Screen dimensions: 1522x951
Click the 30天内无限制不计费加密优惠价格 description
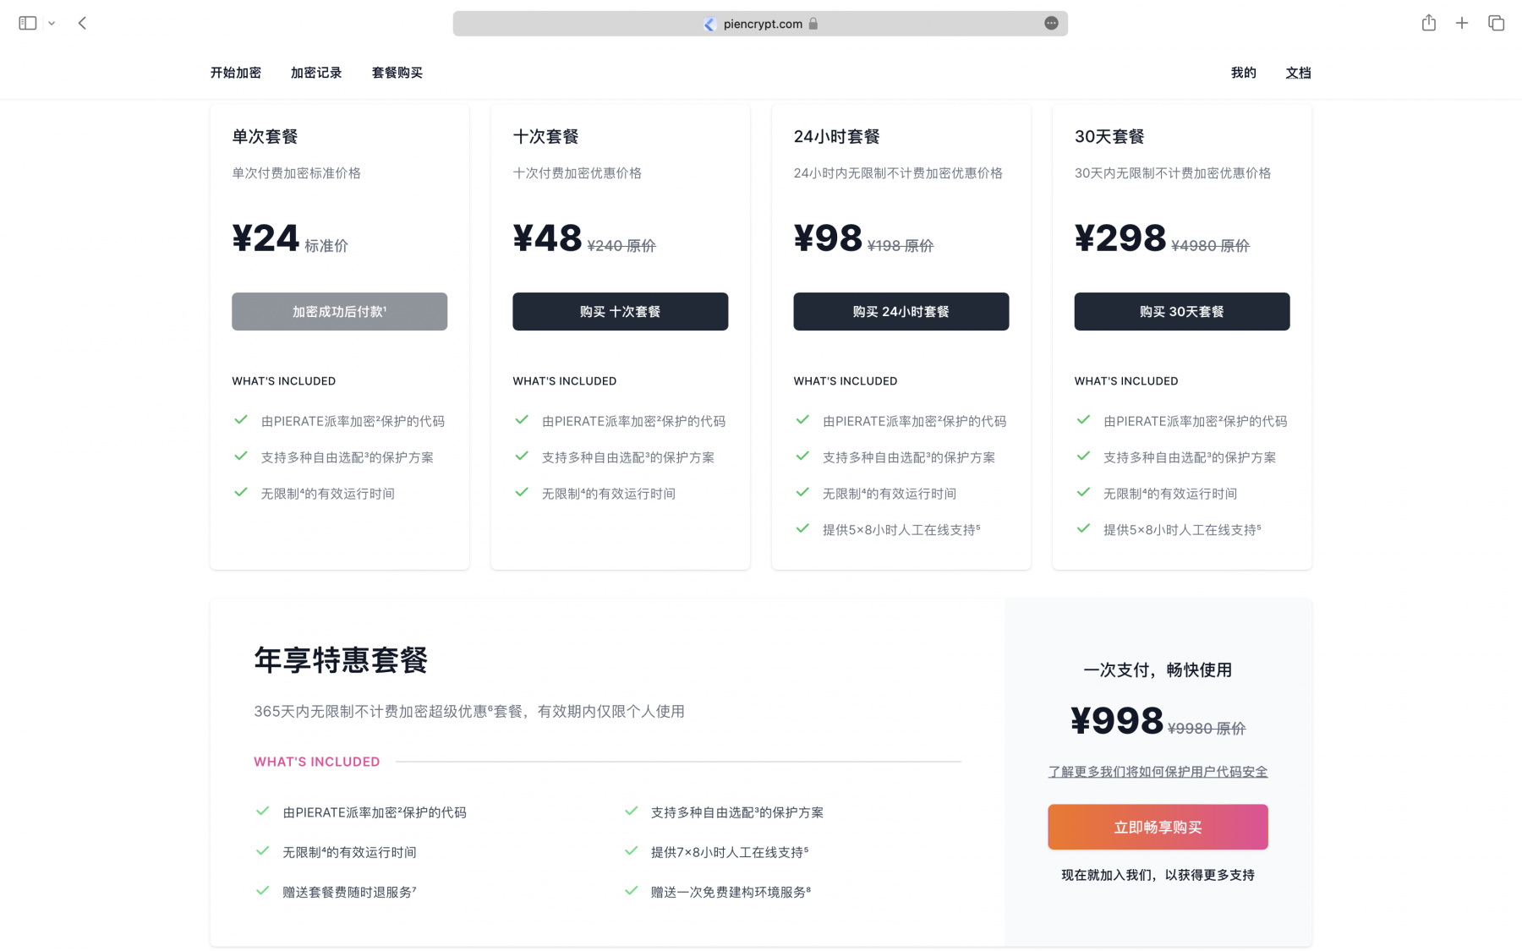pos(1173,173)
